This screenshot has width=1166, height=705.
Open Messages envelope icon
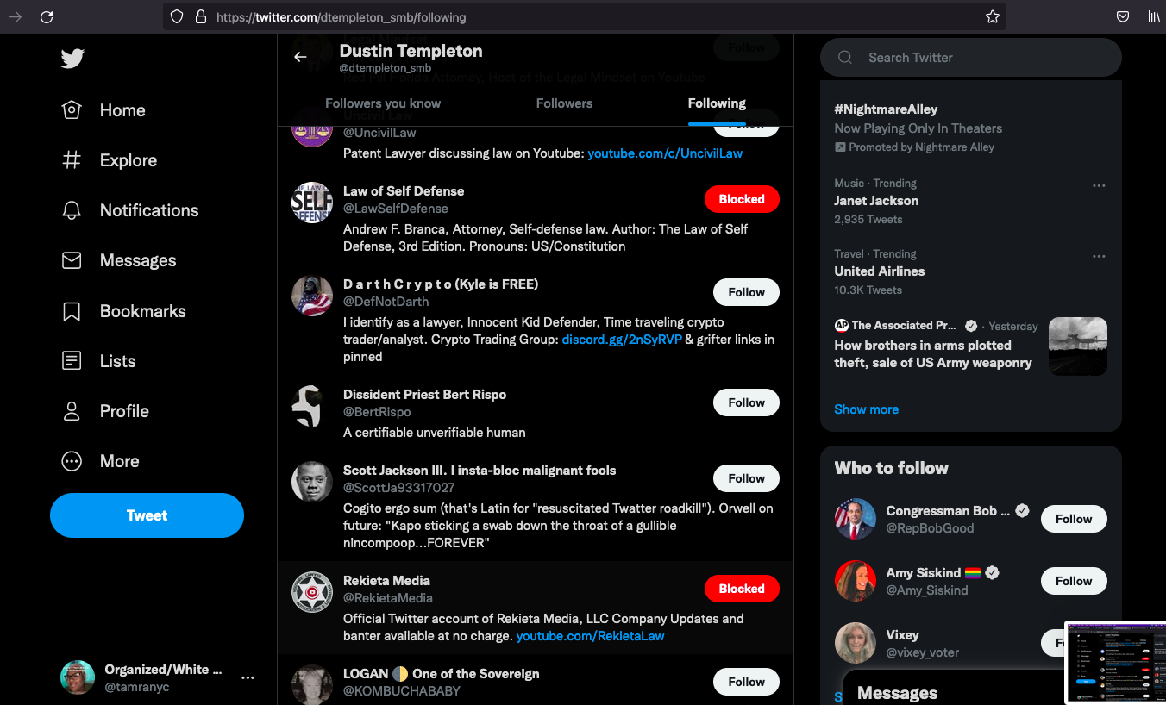pyautogui.click(x=72, y=260)
